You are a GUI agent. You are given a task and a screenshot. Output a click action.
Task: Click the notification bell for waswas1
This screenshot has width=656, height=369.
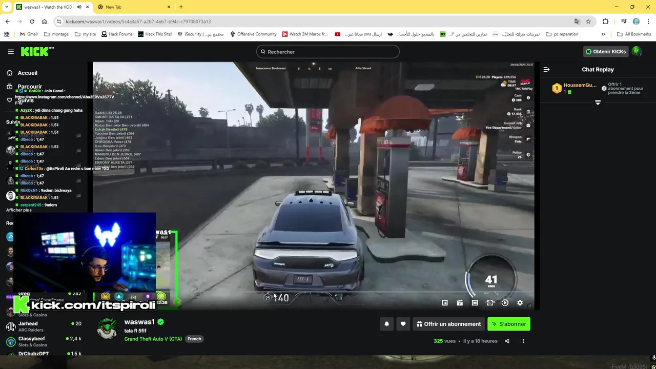[x=386, y=324]
